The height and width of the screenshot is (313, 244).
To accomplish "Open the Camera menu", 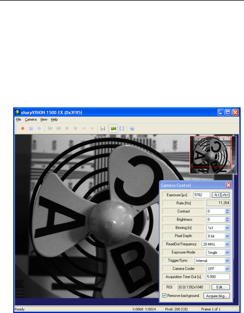I will [x=31, y=119].
